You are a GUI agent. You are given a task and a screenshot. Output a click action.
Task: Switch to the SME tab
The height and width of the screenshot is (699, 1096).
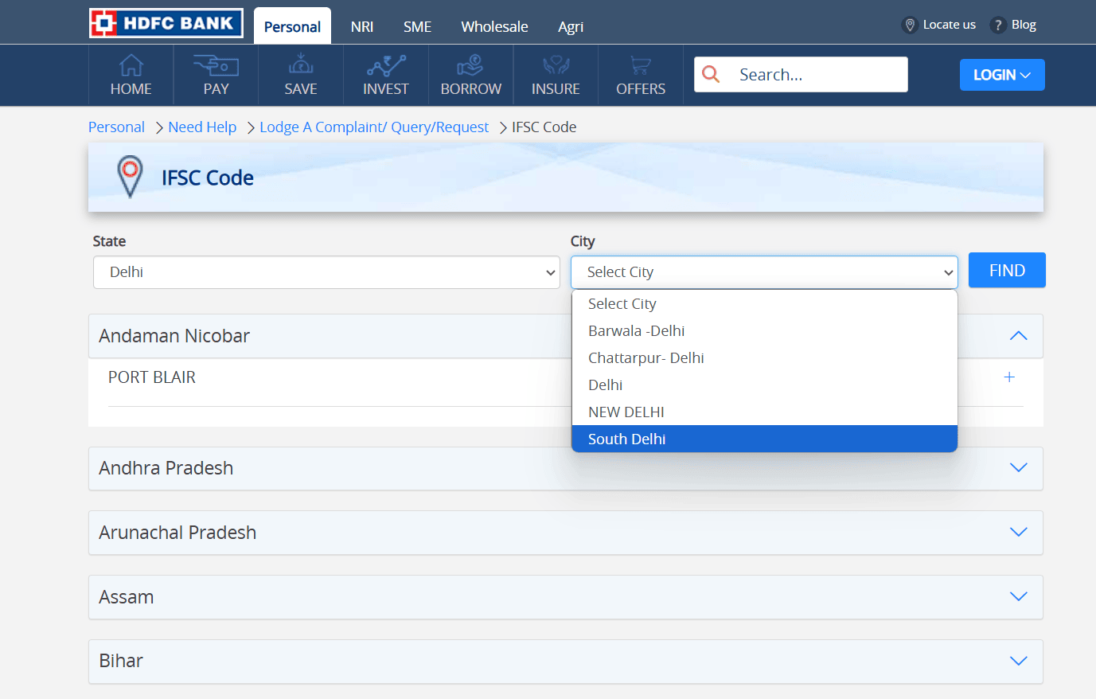[x=417, y=26]
